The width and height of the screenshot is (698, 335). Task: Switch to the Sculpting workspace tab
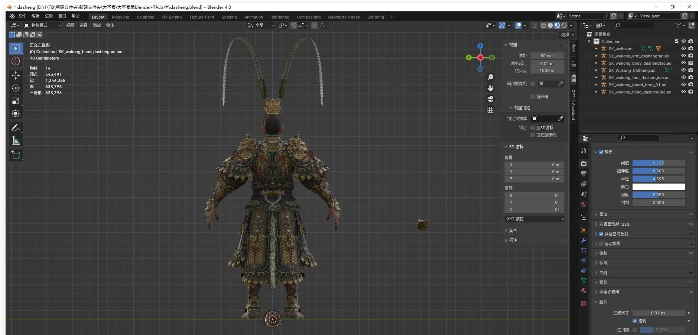145,17
